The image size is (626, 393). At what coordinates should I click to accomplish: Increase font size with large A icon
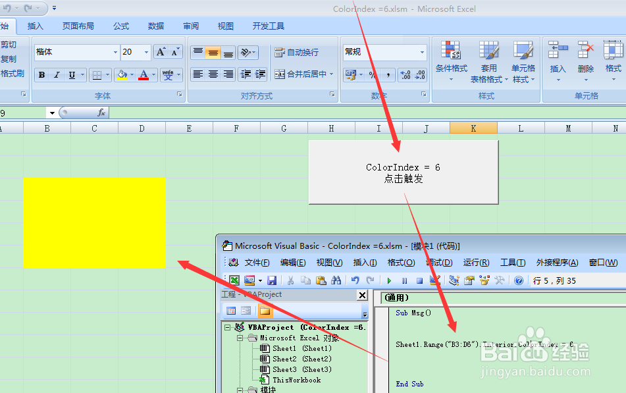pos(161,52)
